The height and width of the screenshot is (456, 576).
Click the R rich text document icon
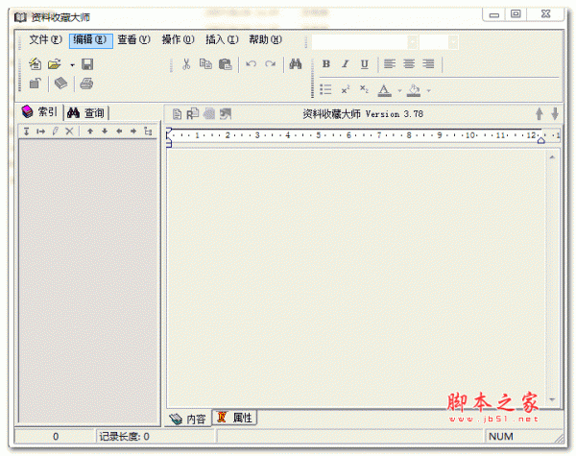coord(193,114)
